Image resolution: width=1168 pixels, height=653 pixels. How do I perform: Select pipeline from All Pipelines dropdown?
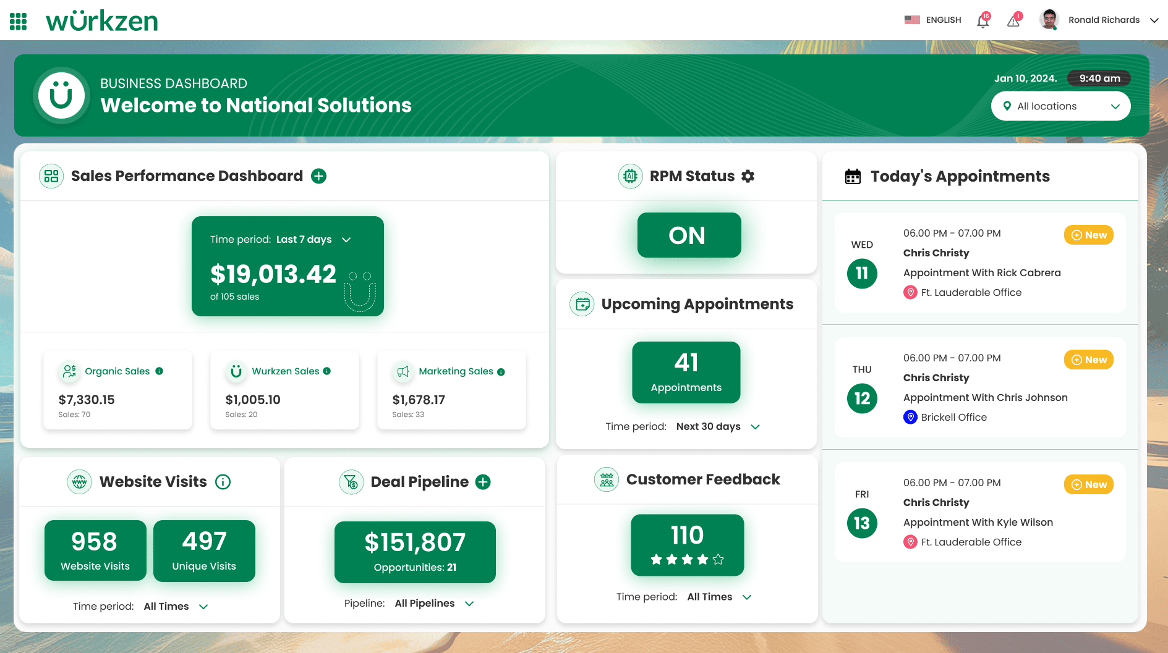[434, 604]
